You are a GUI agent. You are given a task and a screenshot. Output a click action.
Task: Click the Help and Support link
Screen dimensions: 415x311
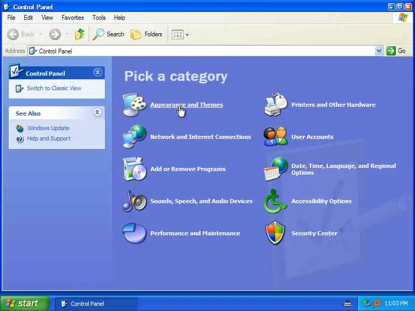point(49,138)
